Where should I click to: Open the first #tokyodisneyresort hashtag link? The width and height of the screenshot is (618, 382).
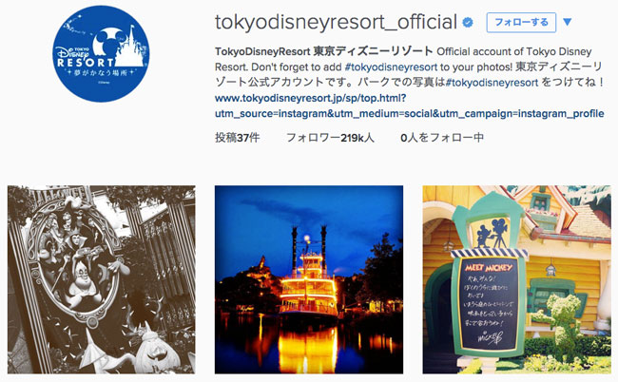pos(391,67)
